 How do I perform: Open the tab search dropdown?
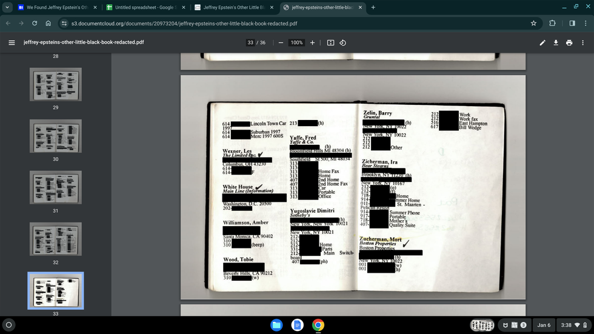[x=7, y=7]
